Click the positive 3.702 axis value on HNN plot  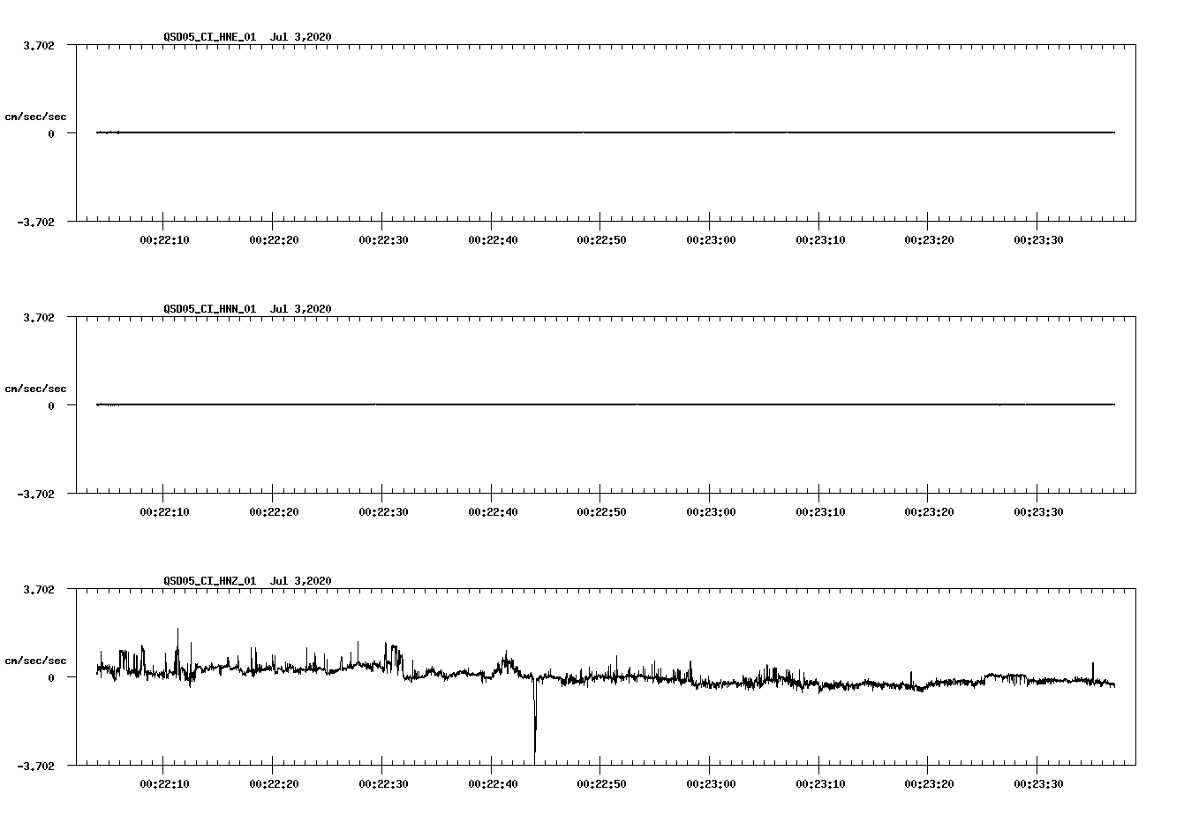pos(38,317)
